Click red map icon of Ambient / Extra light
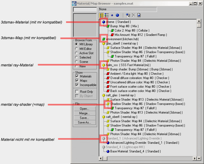The height and width of the screenshot is (164, 204). click(108, 74)
